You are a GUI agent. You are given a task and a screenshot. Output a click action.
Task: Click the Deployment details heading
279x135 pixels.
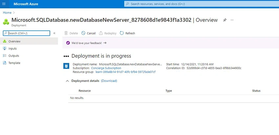[85, 81]
